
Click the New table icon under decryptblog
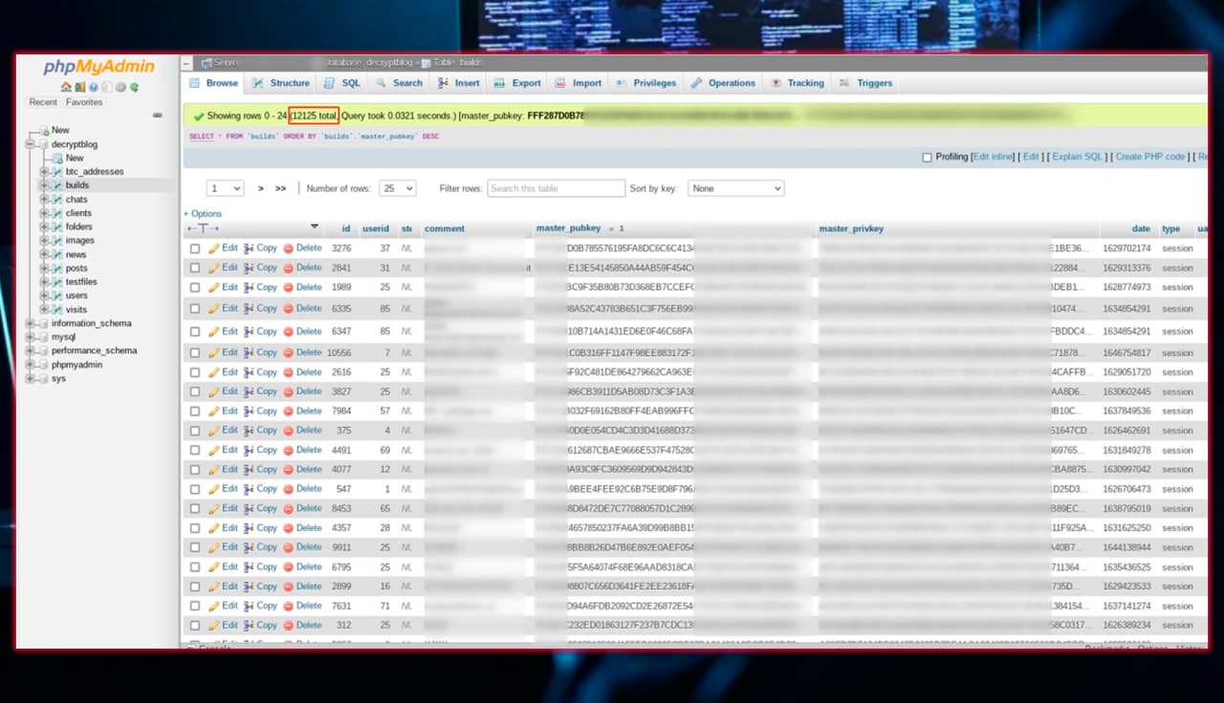click(x=58, y=159)
